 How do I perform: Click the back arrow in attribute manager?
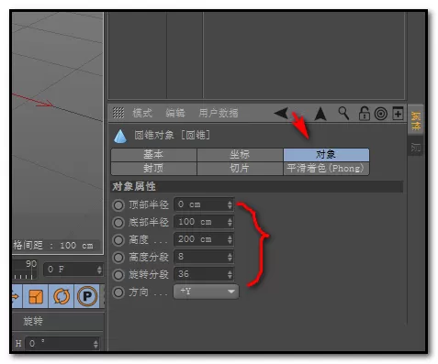(x=281, y=114)
